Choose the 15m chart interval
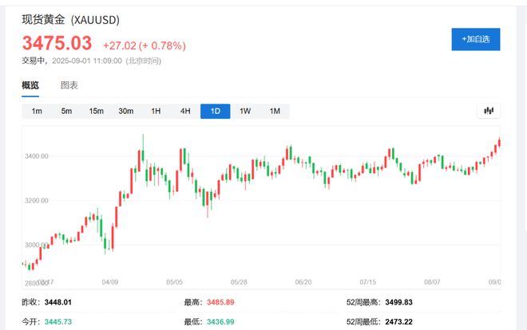Image resolution: width=527 pixels, height=330 pixels. point(96,111)
